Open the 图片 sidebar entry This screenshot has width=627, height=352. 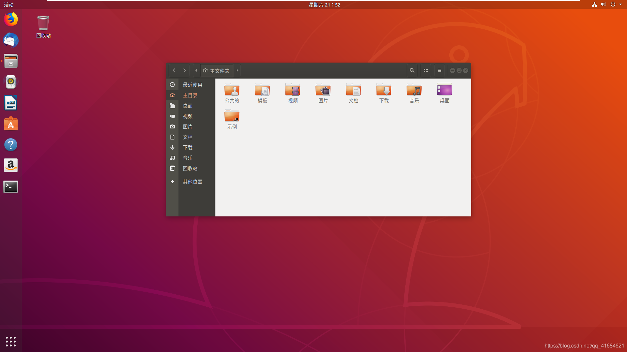pyautogui.click(x=187, y=127)
